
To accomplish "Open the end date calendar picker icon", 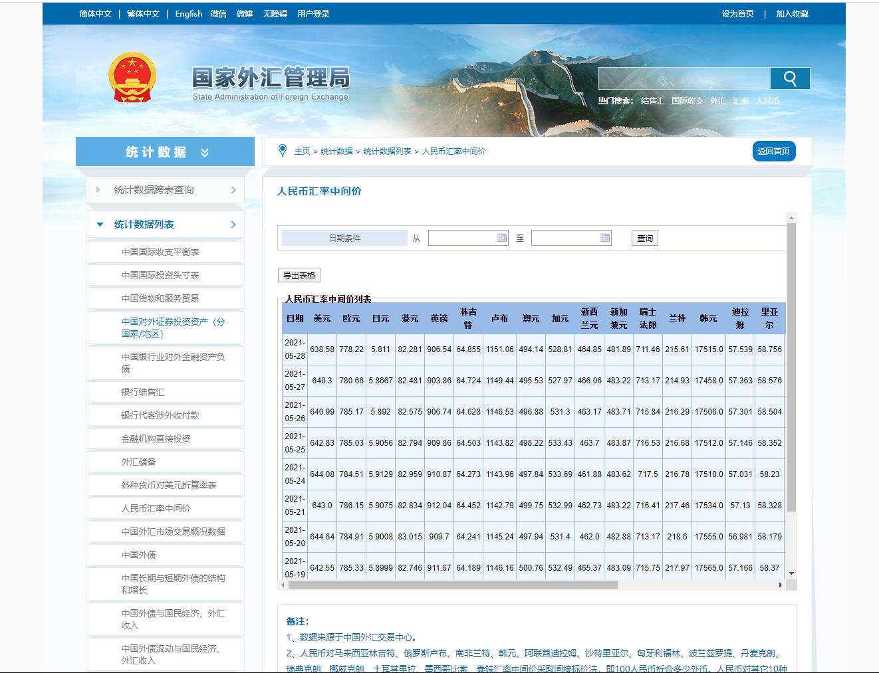I will coord(605,238).
